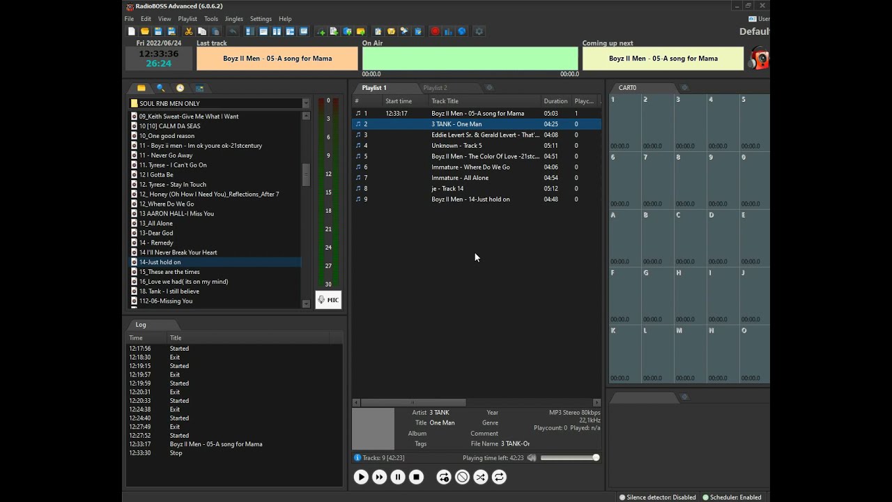Click cart slot 1
The image size is (892, 502).
coord(625,123)
